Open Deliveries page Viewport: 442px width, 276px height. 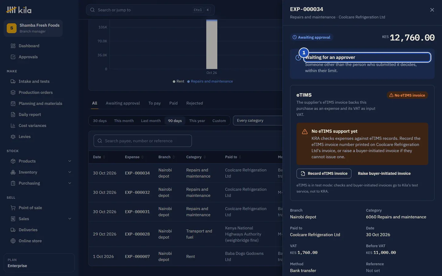(39, 230)
